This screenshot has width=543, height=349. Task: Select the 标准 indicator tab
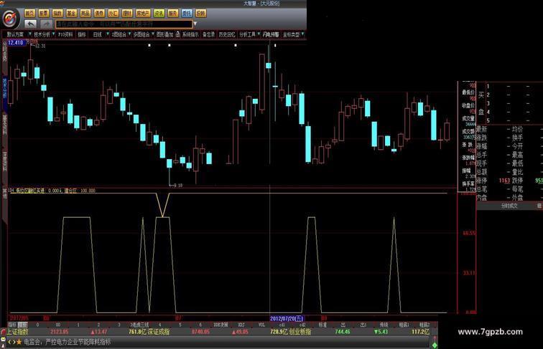322,325
